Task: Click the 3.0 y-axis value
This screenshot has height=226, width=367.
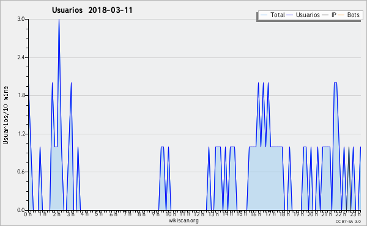Action: (21, 19)
